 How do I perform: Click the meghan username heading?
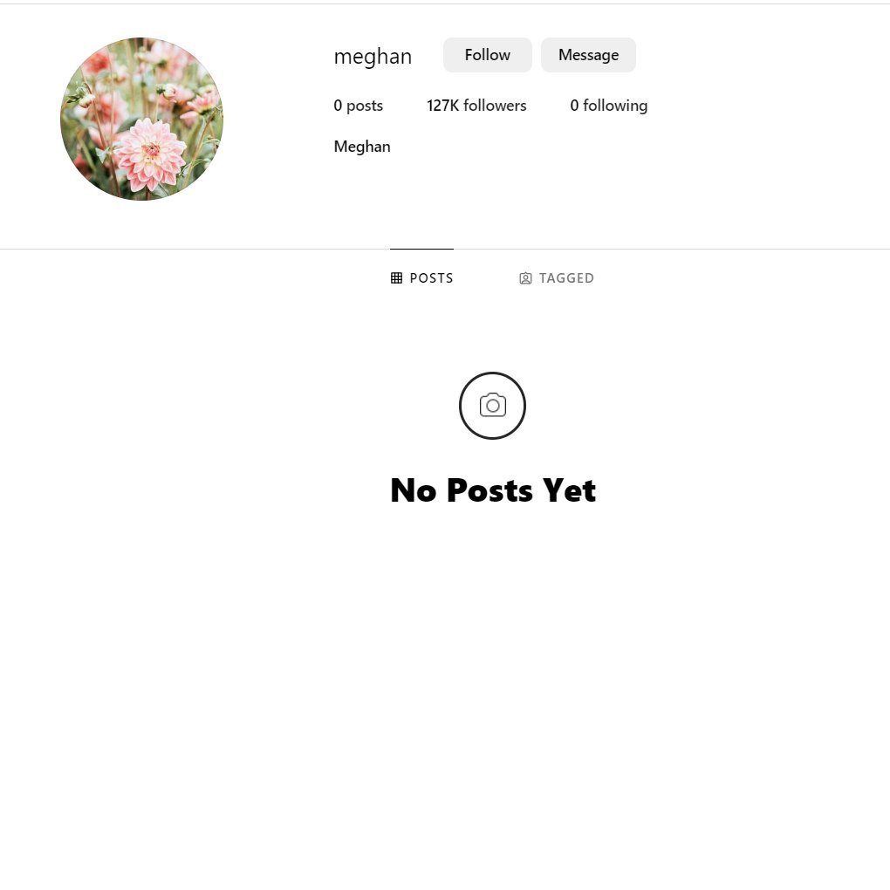[x=373, y=57]
